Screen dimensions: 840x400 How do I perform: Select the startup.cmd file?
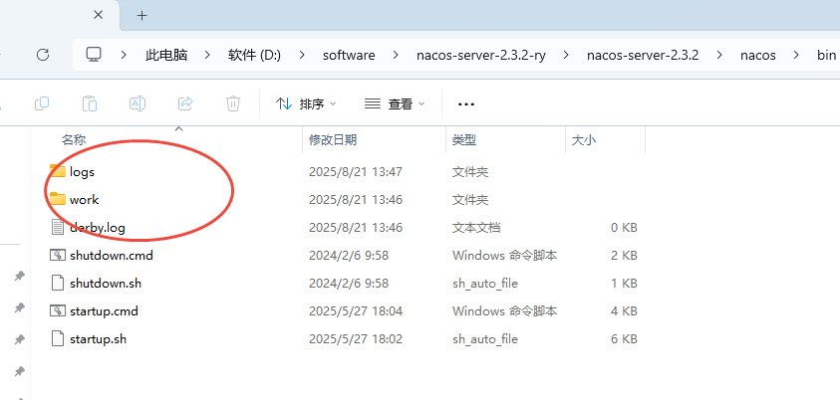[x=104, y=311]
